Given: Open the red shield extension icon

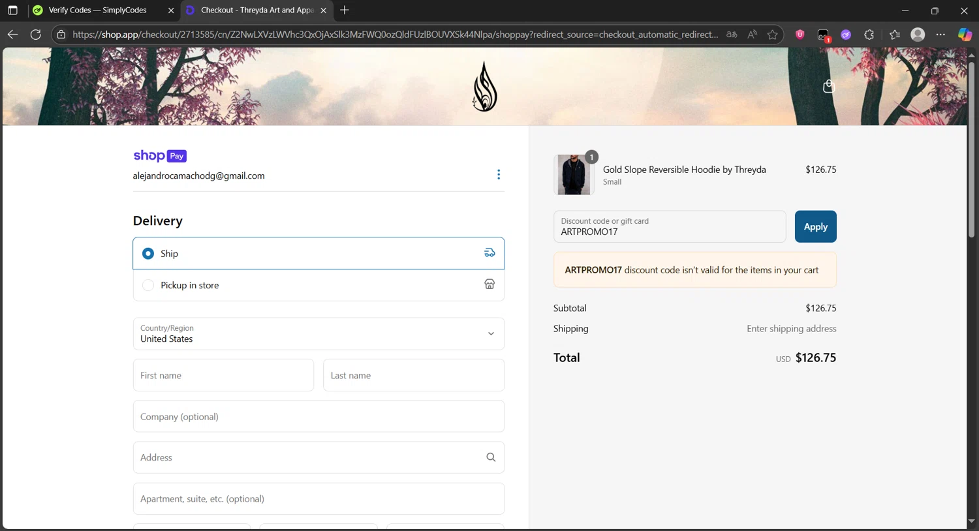Looking at the screenshot, I should [x=800, y=35].
